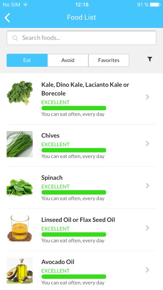Tap the Wi-Fi status icon
Image resolution: width=163 pixels, height=290 pixels.
point(25,5)
